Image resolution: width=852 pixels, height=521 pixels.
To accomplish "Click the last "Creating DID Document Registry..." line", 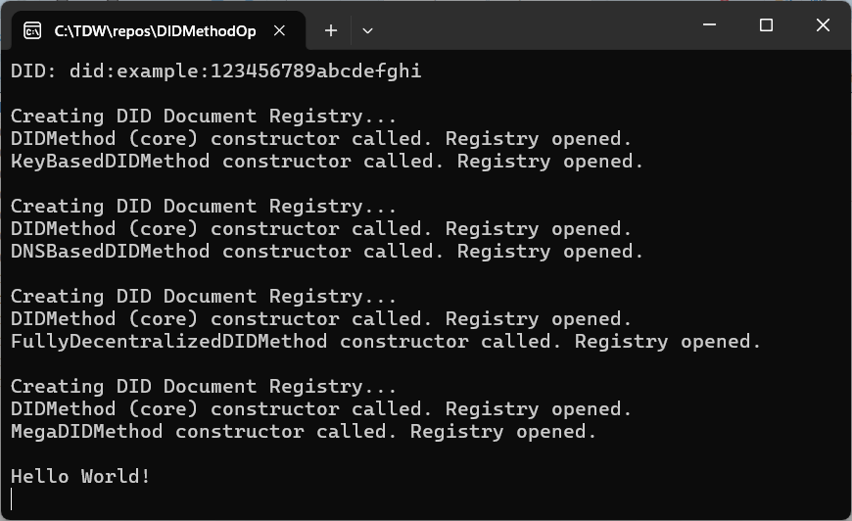I will pyautogui.click(x=204, y=386).
